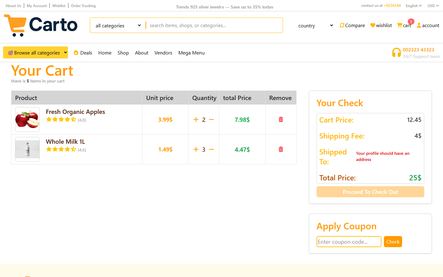This screenshot has width=443, height=277.
Task: Increase quantity of Whole Milk 1L
Action: 196,149
